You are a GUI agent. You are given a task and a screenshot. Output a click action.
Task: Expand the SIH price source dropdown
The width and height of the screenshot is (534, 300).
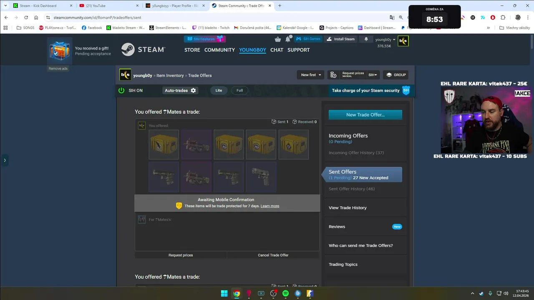point(373,75)
